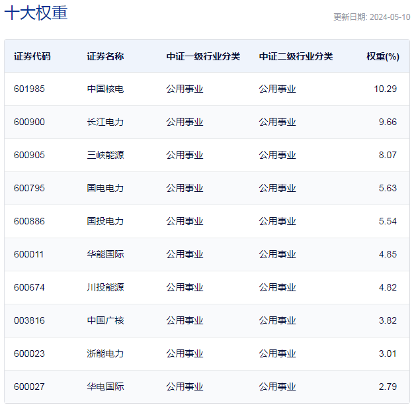Select the 证券名称 column header
Screen dimensions: 414x411
[x=105, y=56]
